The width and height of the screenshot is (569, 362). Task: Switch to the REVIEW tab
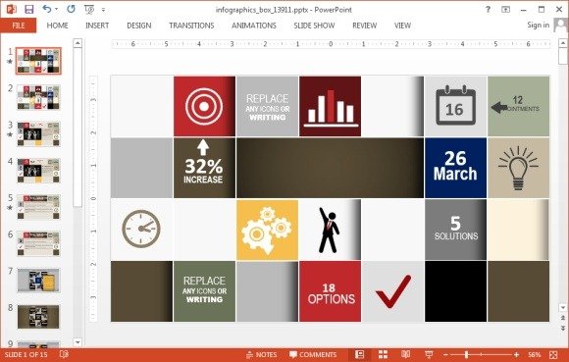pos(364,26)
